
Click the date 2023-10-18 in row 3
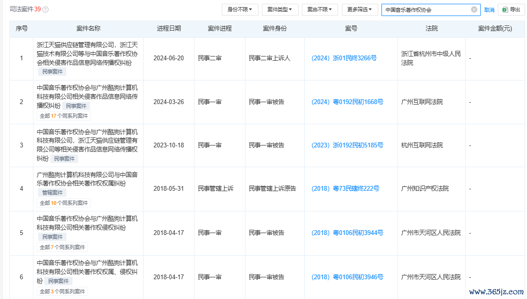169,145
